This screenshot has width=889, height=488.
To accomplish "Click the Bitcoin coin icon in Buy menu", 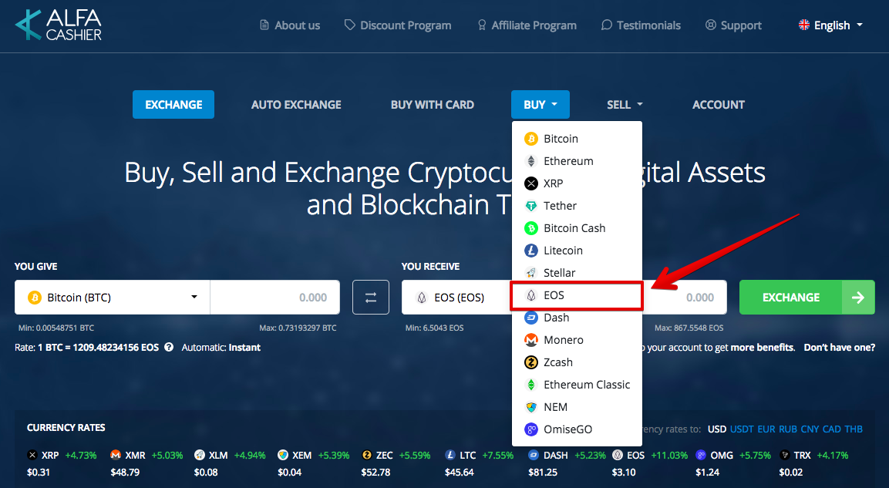I will [531, 139].
